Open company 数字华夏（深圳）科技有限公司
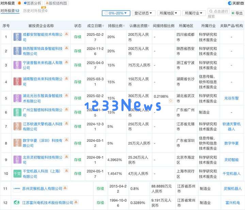The height and width of the screenshot is (210, 245). 43,143
